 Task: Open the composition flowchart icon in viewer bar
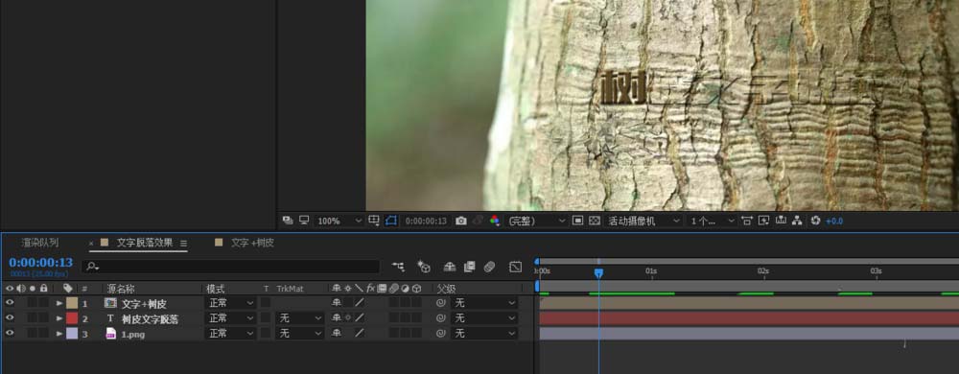tap(797, 221)
